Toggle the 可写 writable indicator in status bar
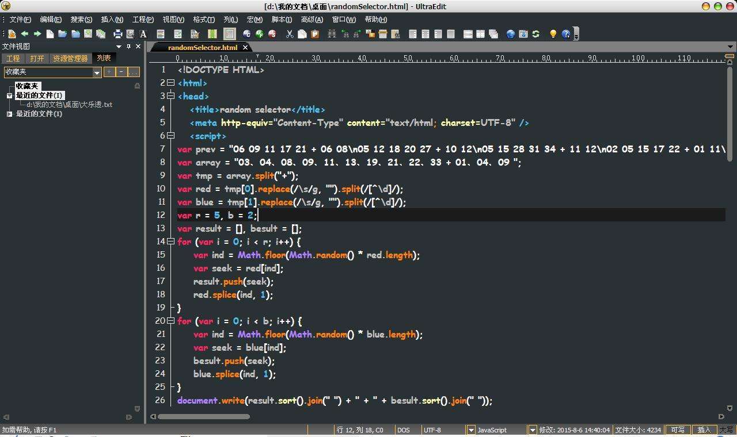The height and width of the screenshot is (437, 737). click(678, 430)
